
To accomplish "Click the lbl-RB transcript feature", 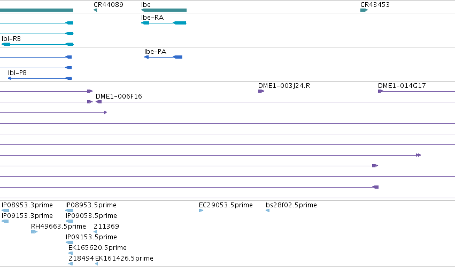I will pos(37,44).
